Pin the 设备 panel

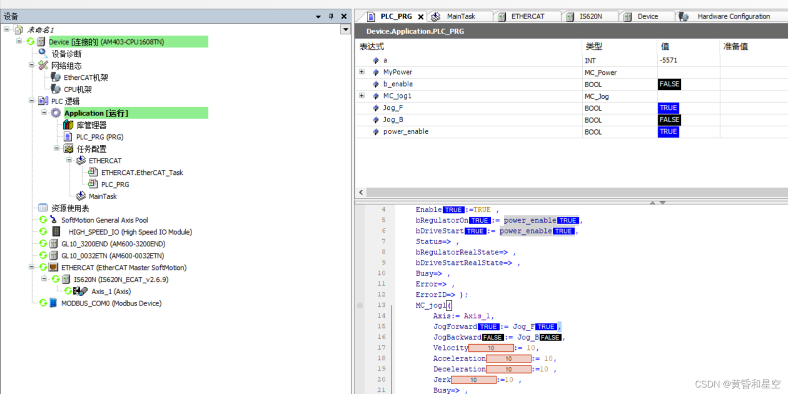tap(331, 16)
